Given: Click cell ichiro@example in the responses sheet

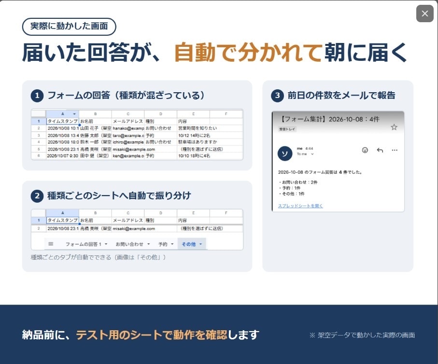Looking at the screenshot, I should pyautogui.click(x=128, y=142).
